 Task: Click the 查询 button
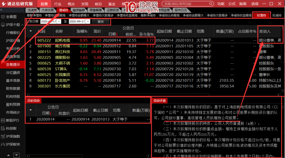pos(101,22)
